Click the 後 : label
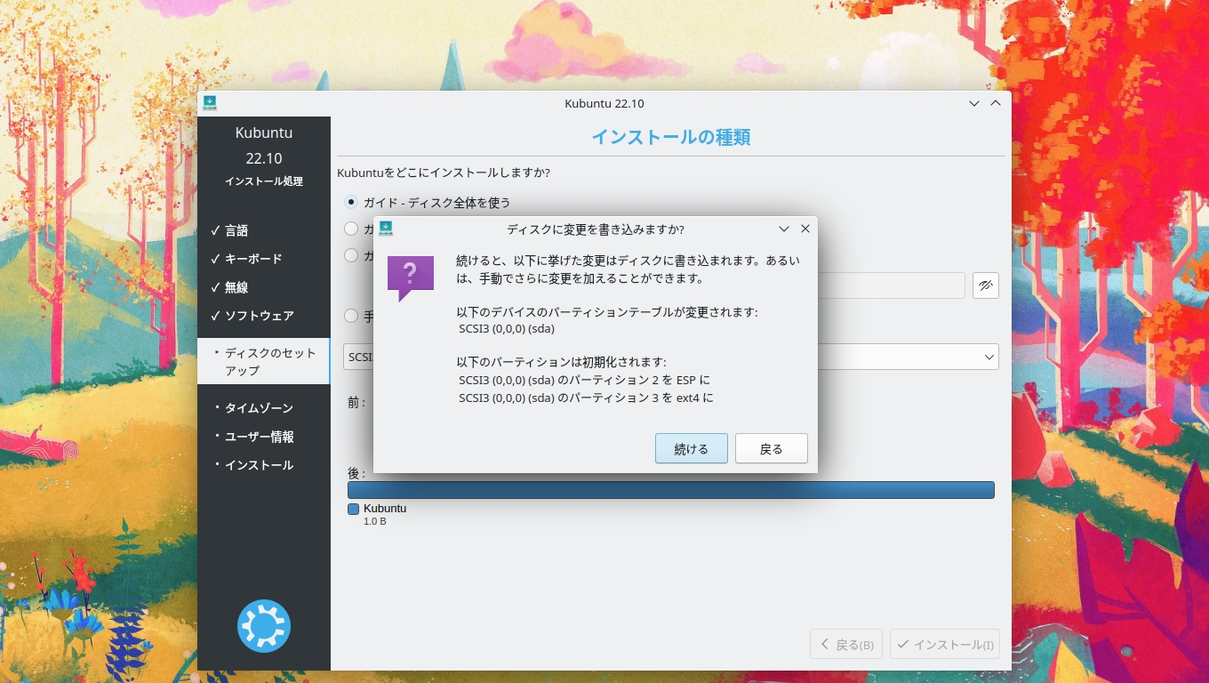This screenshot has height=683, width=1209. pyautogui.click(x=356, y=474)
